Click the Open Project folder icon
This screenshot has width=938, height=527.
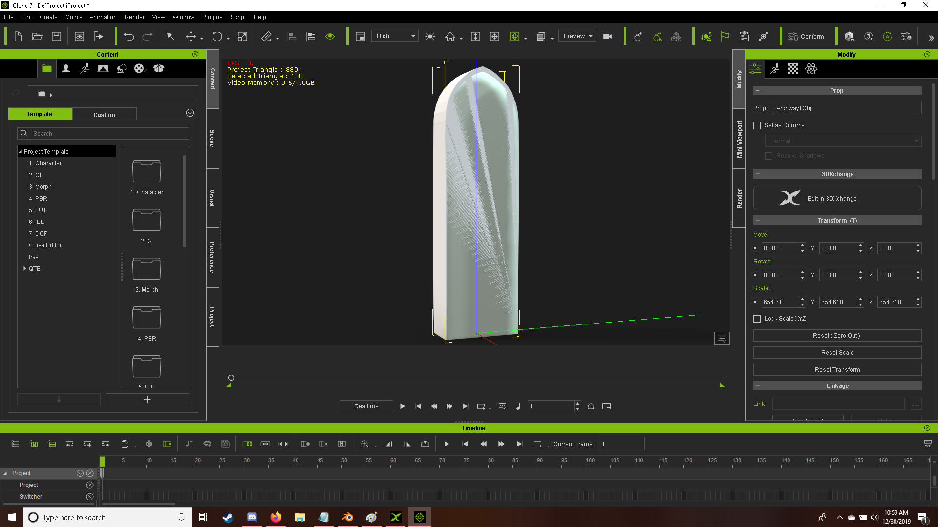37,37
